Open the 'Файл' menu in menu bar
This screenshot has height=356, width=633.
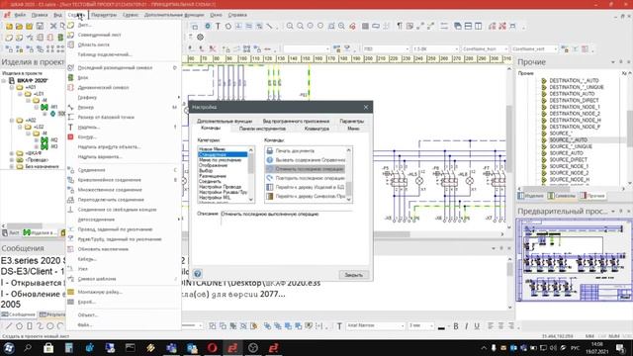click(x=20, y=15)
